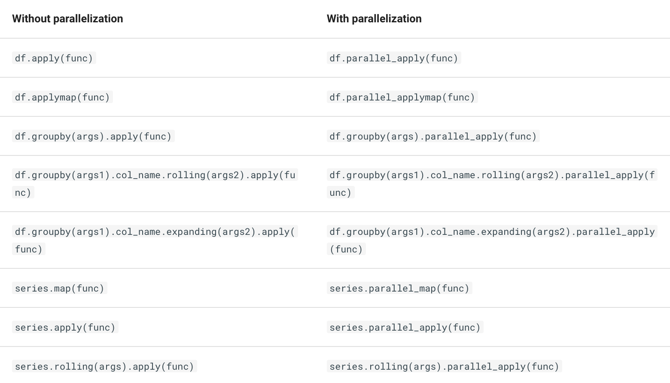Click the wrapped '(func)' fragment in right column
The height and width of the screenshot is (383, 670).
pos(346,249)
